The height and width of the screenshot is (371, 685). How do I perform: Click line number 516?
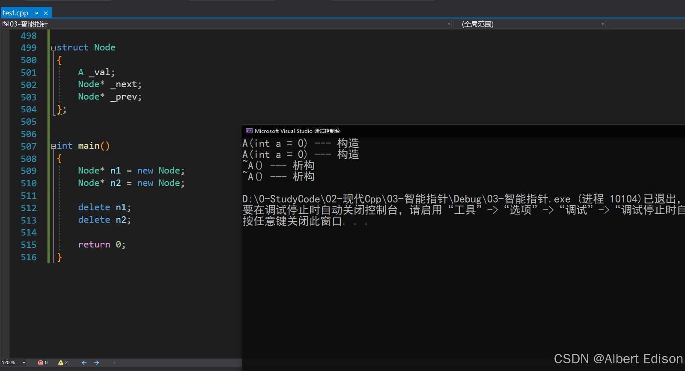pyautogui.click(x=29, y=257)
